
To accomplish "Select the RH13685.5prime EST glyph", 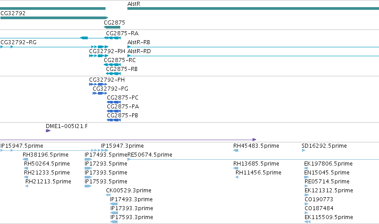I will click(x=236, y=168).
